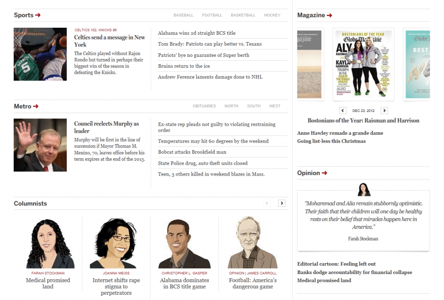Go to previous magazine issue arrow
Screen dimensions: 444x300
[x=343, y=111]
